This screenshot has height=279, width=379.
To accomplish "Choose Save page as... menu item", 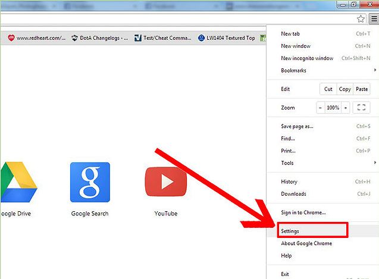I will [x=322, y=126].
